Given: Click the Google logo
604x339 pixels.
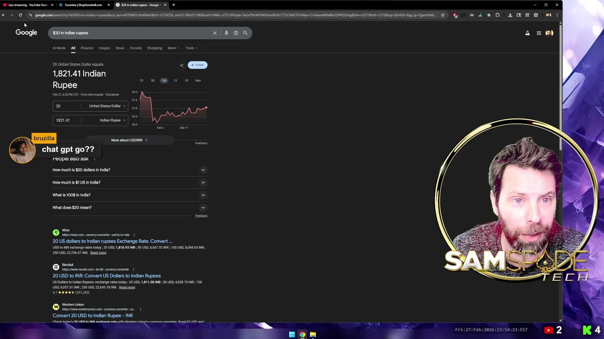Looking at the screenshot, I should click(26, 32).
